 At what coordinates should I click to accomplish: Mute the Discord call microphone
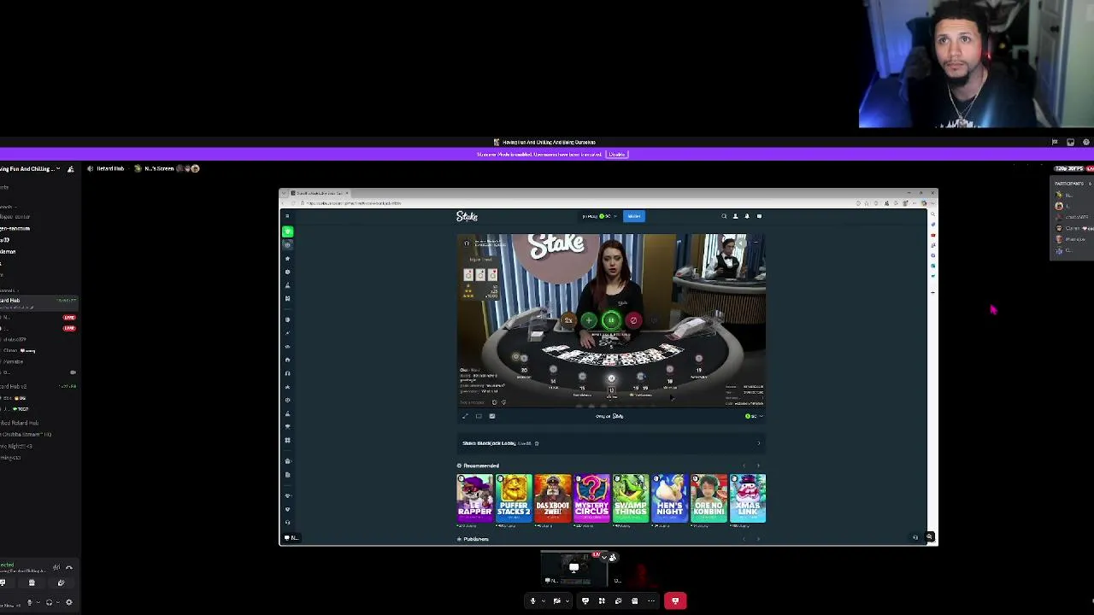point(532,600)
